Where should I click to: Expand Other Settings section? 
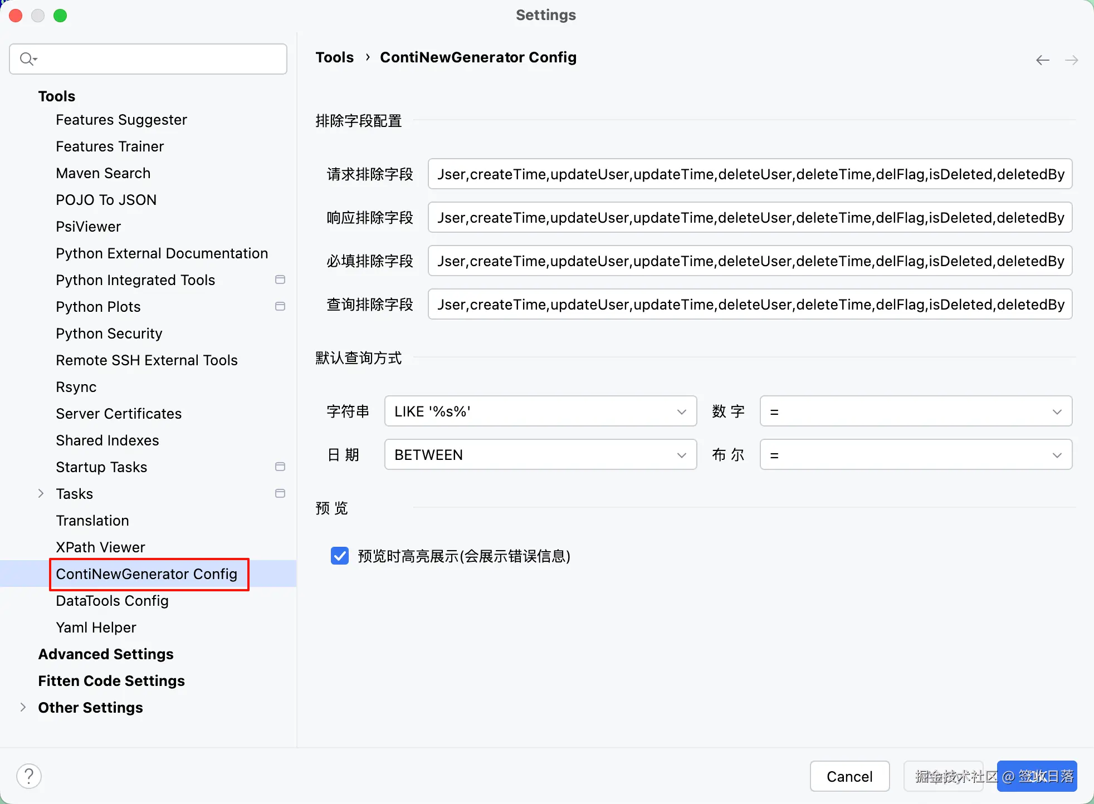(23, 707)
